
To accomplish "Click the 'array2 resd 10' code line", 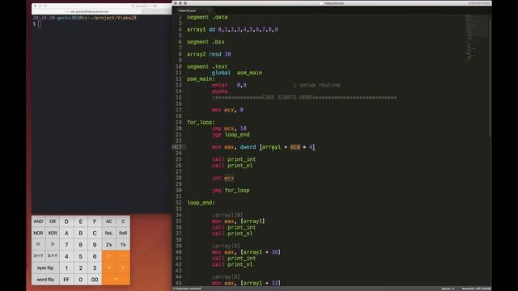I will (209, 54).
